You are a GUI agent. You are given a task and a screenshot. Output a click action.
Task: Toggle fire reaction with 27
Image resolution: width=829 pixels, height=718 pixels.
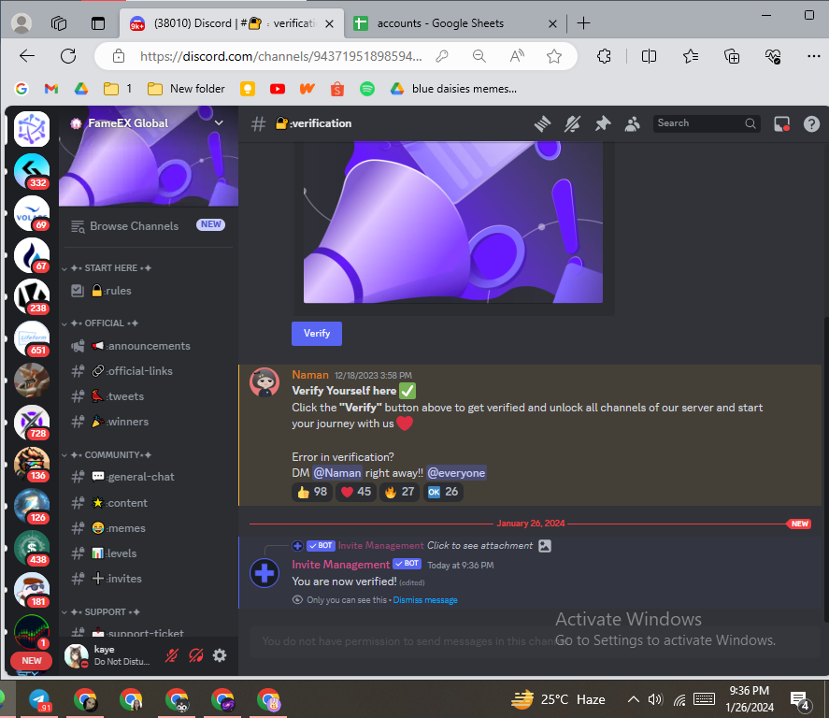coord(399,492)
